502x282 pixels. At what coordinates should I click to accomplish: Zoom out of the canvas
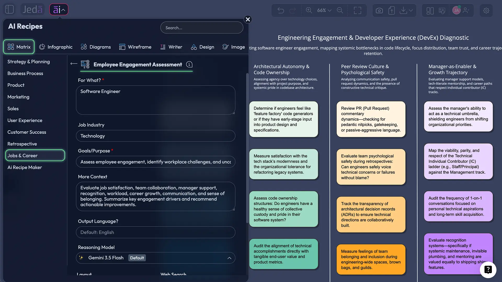340,10
